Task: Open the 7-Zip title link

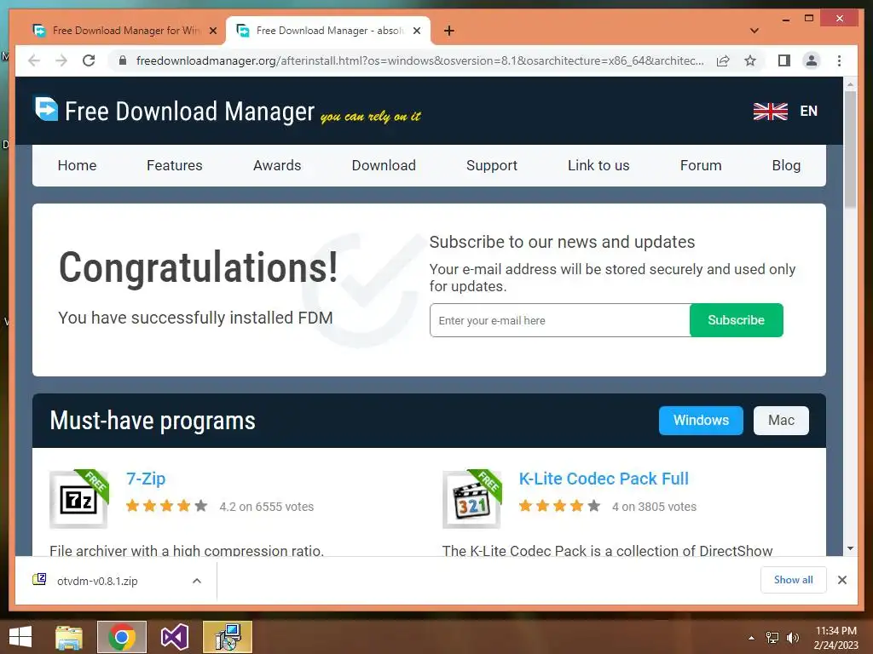Action: pos(146,479)
